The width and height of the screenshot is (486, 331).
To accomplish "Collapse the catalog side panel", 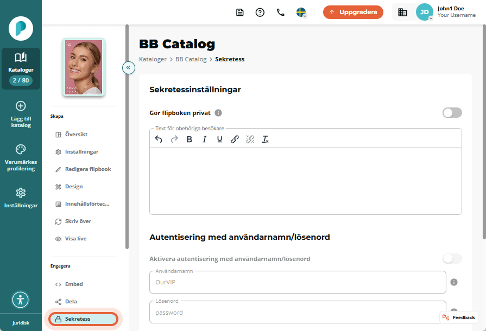I will click(x=128, y=67).
